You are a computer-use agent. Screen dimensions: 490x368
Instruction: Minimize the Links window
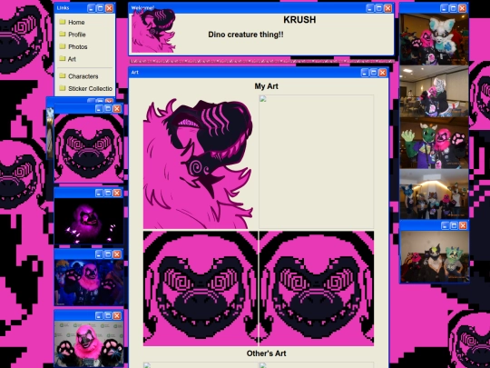[x=92, y=8]
